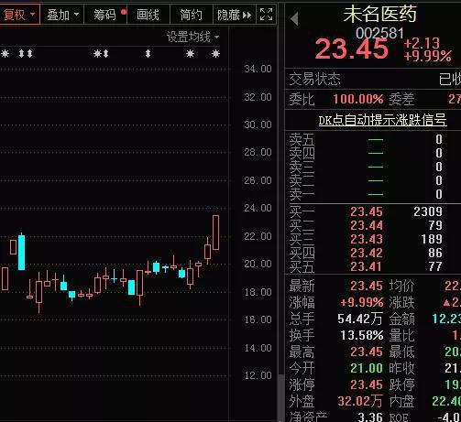Click the last star marker atop the chart
Viewport: 461px width, 422px height.
215,54
